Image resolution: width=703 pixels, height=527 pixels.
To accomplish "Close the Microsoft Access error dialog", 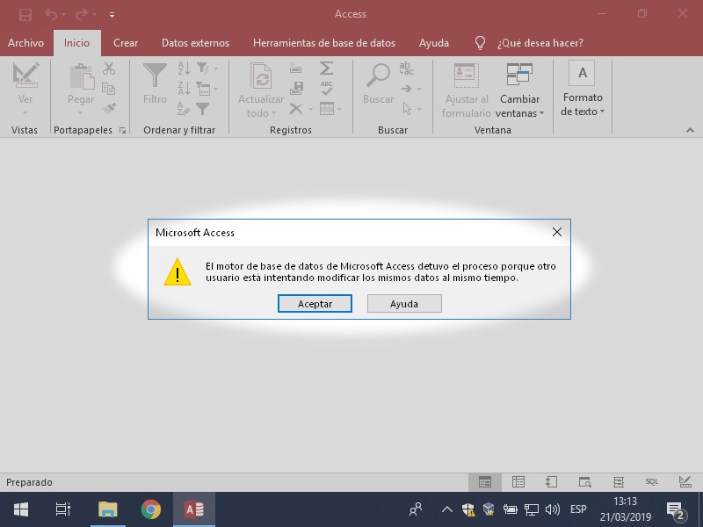I will pos(556,233).
